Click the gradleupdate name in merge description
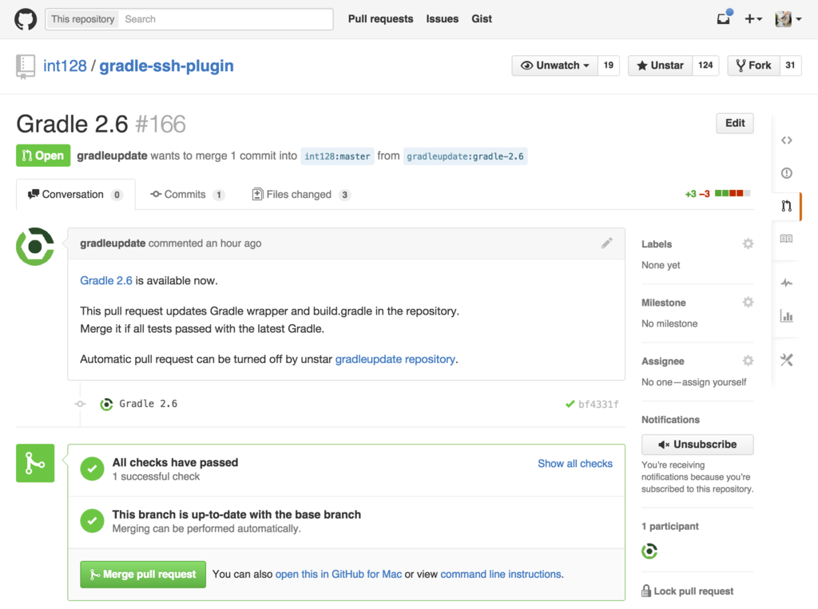Image resolution: width=818 pixels, height=609 pixels. coord(112,156)
